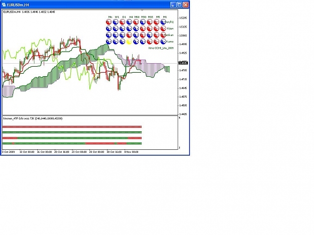The image size is (314, 235).
Task: Click the Kijun row icon under H4
Action: tap(129, 29)
